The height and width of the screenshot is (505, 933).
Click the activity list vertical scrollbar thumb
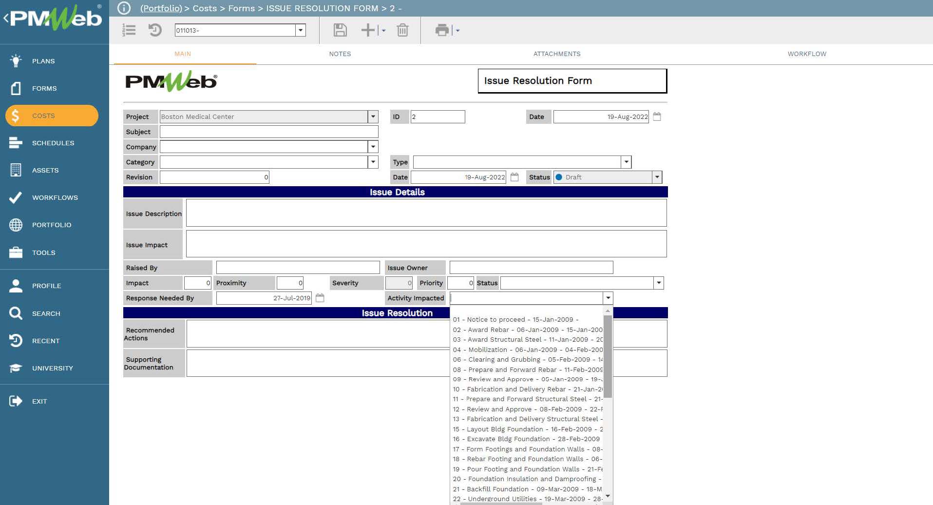(608, 356)
